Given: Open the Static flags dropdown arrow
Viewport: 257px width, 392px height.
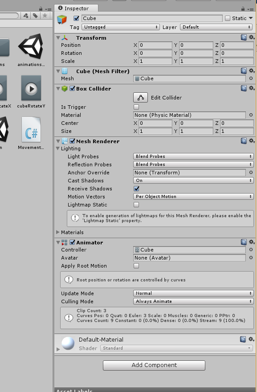Looking at the screenshot, I should pyautogui.click(x=251, y=18).
